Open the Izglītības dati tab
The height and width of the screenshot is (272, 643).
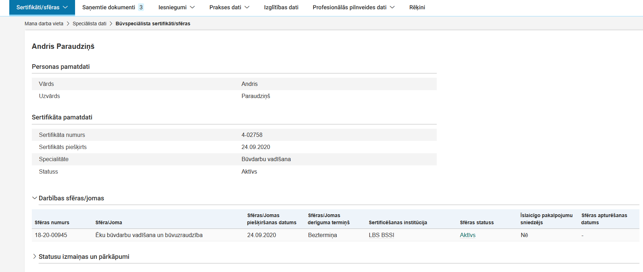tap(281, 7)
